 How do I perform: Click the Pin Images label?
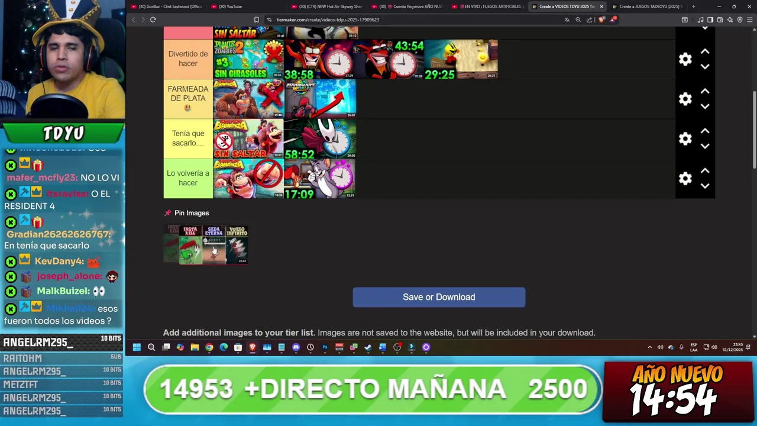pyautogui.click(x=192, y=213)
